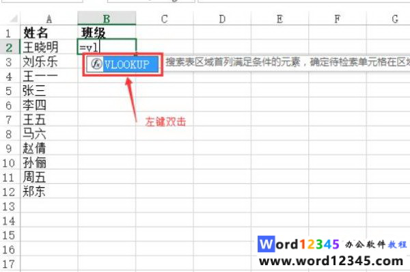Image resolution: width=410 pixels, height=272 pixels.
Task: Click cell containing 李四
Action: [x=49, y=105]
